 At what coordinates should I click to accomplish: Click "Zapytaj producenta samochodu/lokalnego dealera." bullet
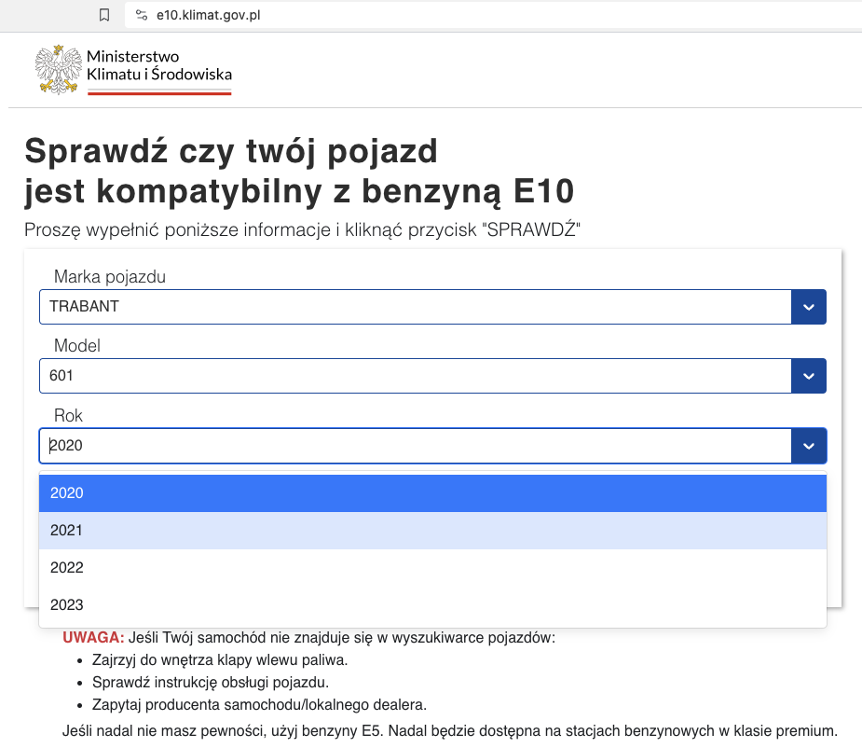[x=259, y=705]
